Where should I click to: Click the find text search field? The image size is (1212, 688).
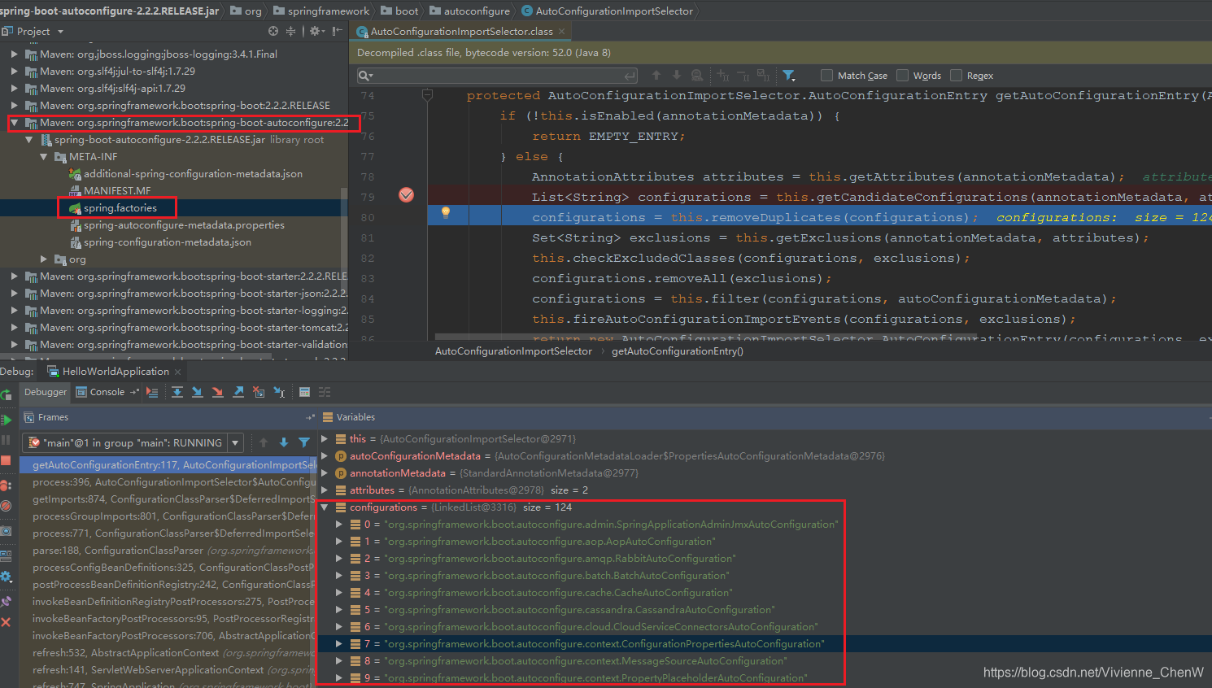point(498,76)
